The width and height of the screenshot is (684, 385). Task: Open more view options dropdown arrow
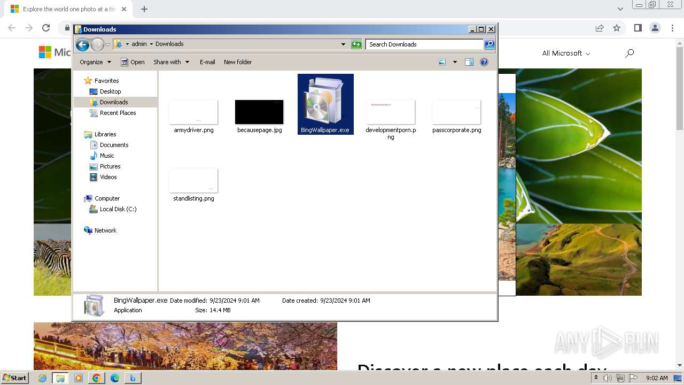pos(455,62)
